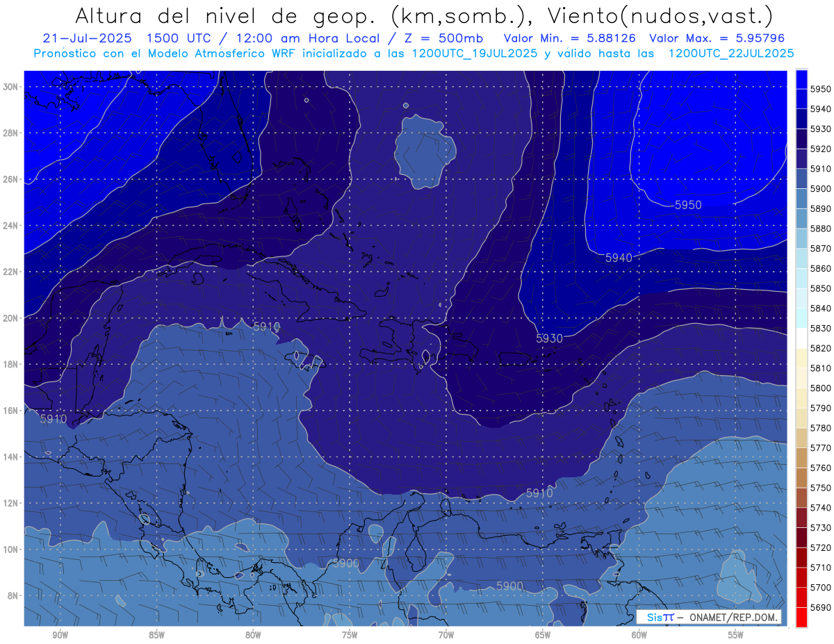Click the 'ONAMET/REP.DOM.' credit label
The width and height of the screenshot is (834, 644).
[734, 617]
